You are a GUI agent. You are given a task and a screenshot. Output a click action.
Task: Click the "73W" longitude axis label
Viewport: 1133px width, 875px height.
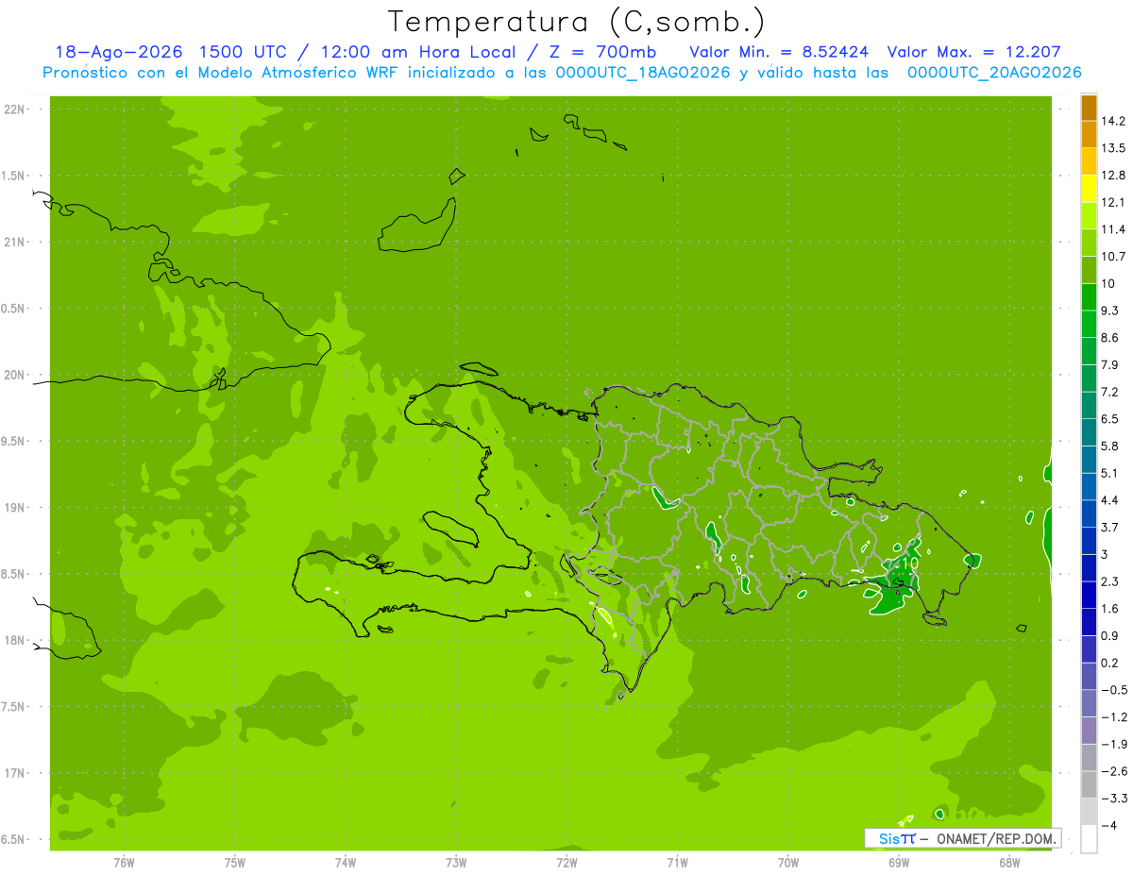point(456,863)
